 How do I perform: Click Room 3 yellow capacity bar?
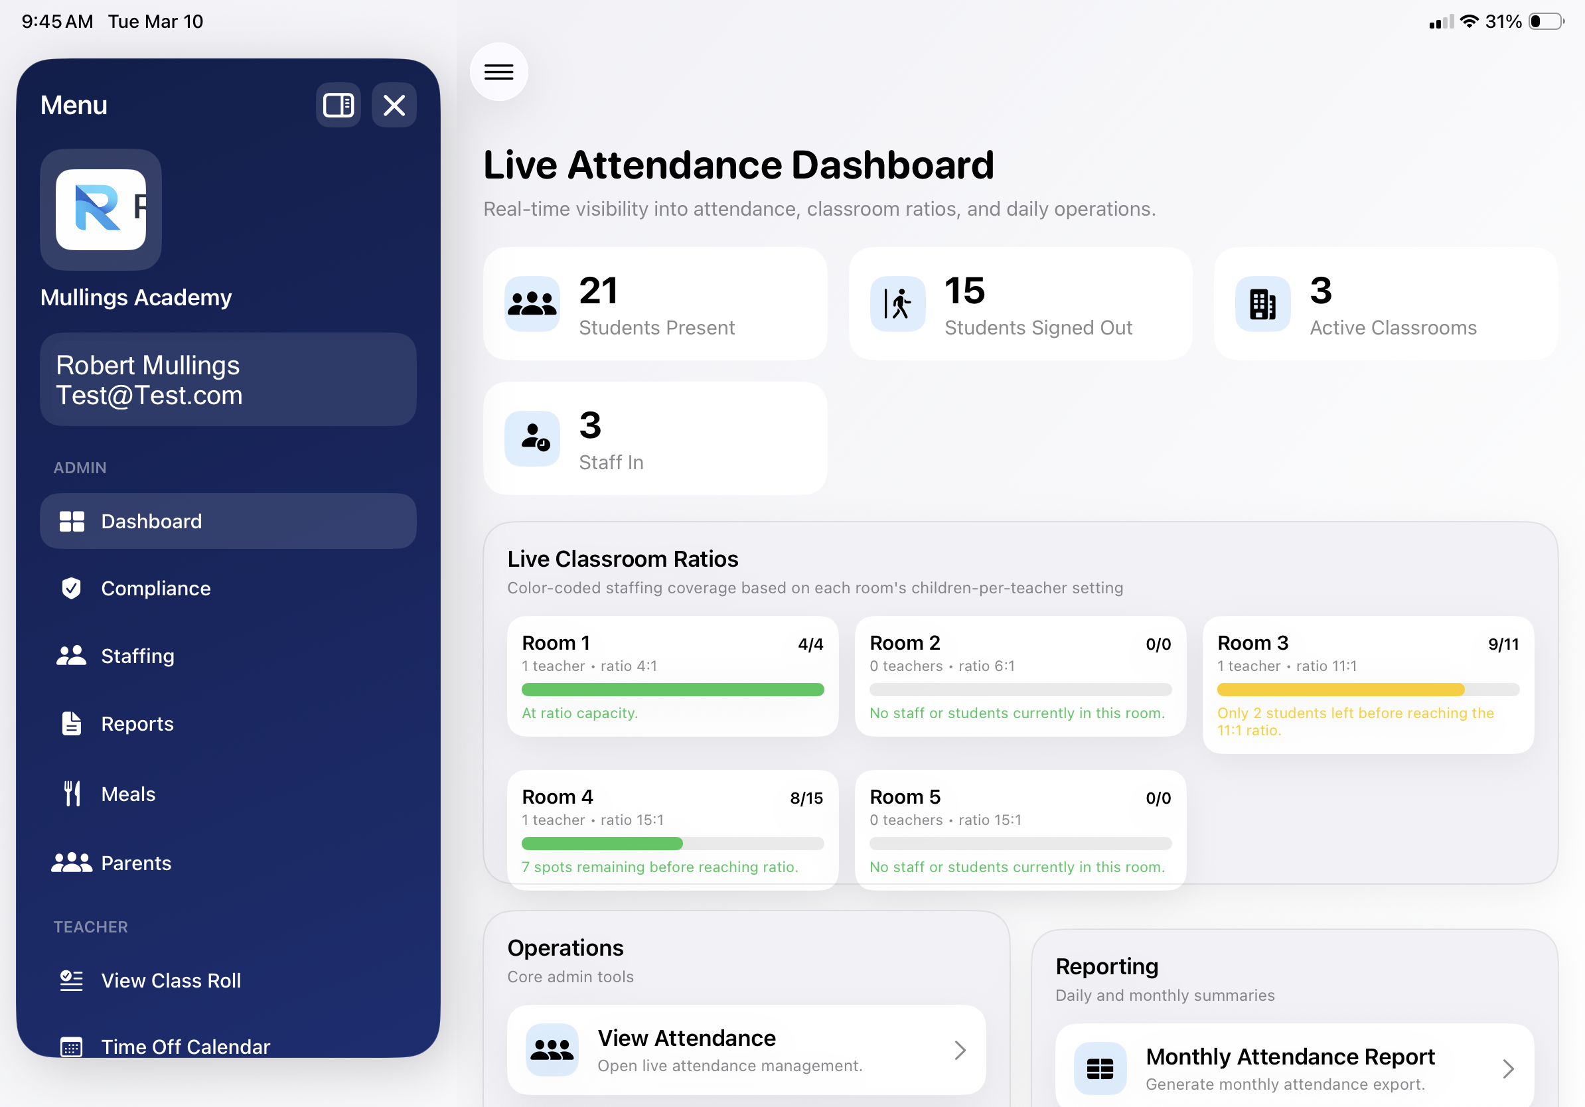[x=1341, y=690]
